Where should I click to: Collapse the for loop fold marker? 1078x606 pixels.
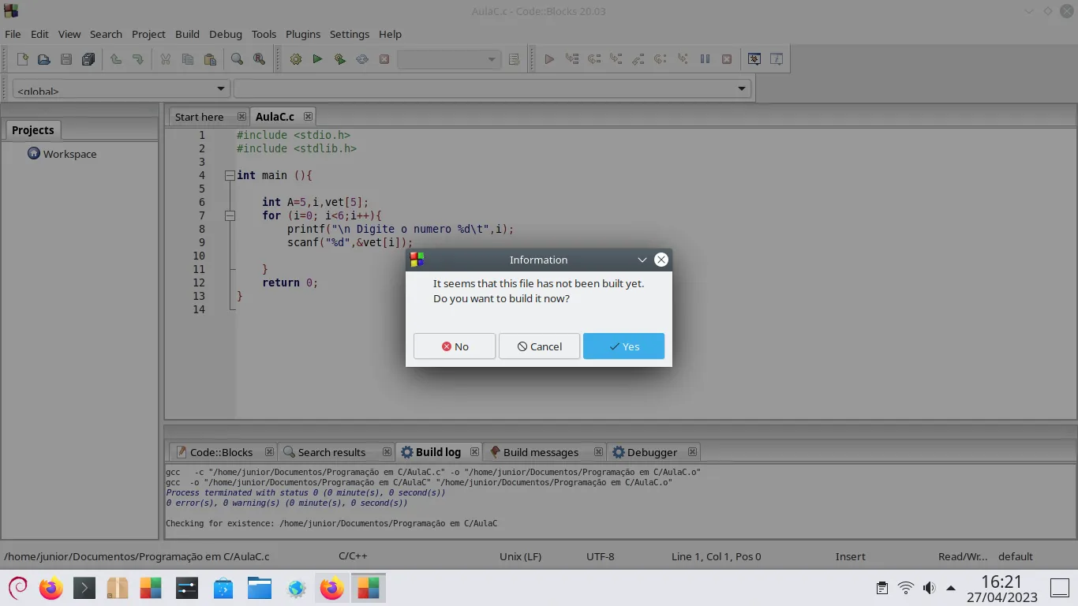(230, 215)
